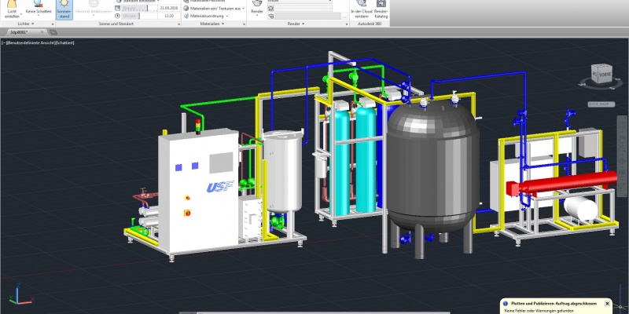Close the plot notification balloon
Viewport: 629px width, 314px height.
point(607,303)
